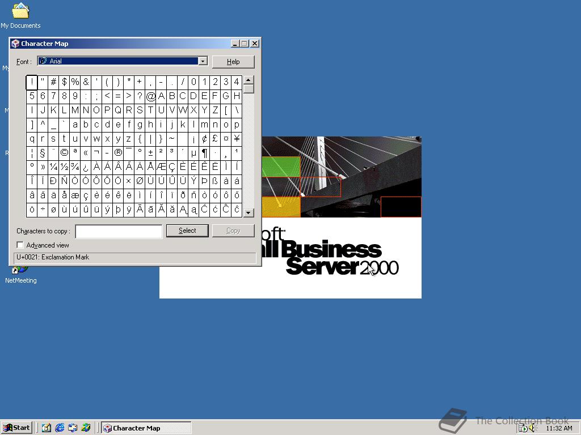Click character grid scroll up arrow
This screenshot has width=581, height=435.
[x=249, y=80]
